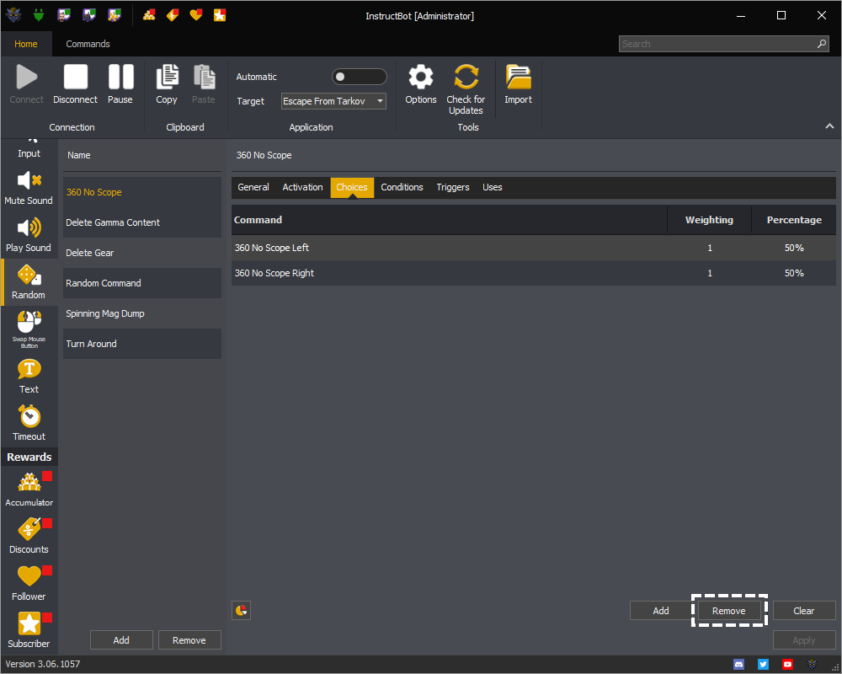Switch to the Commands ribbon tab
Viewport: 842px width, 674px height.
click(88, 44)
